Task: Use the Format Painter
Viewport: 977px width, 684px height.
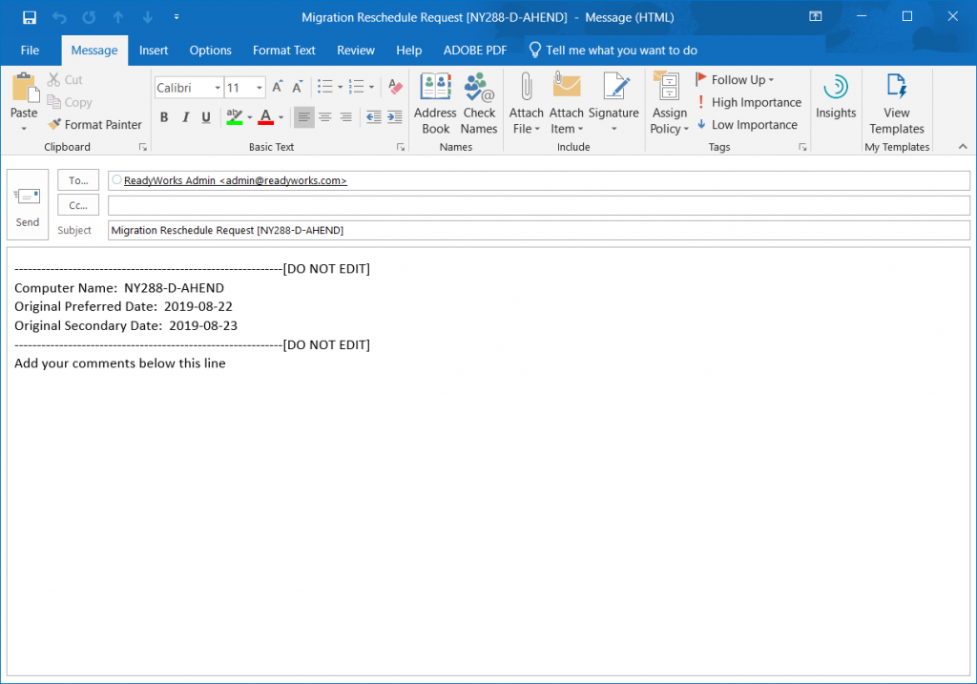Action: pyautogui.click(x=94, y=124)
